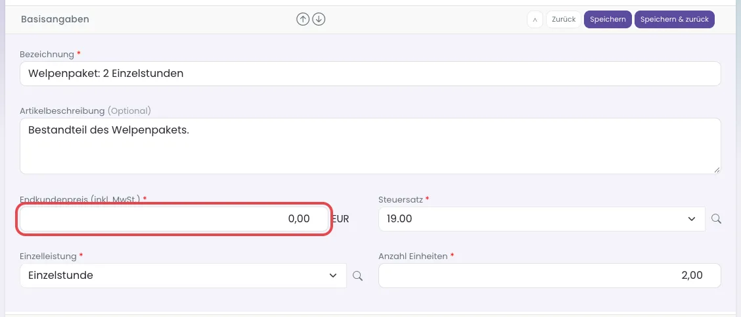Collapse the Basisangaben section with caret button

click(x=535, y=19)
